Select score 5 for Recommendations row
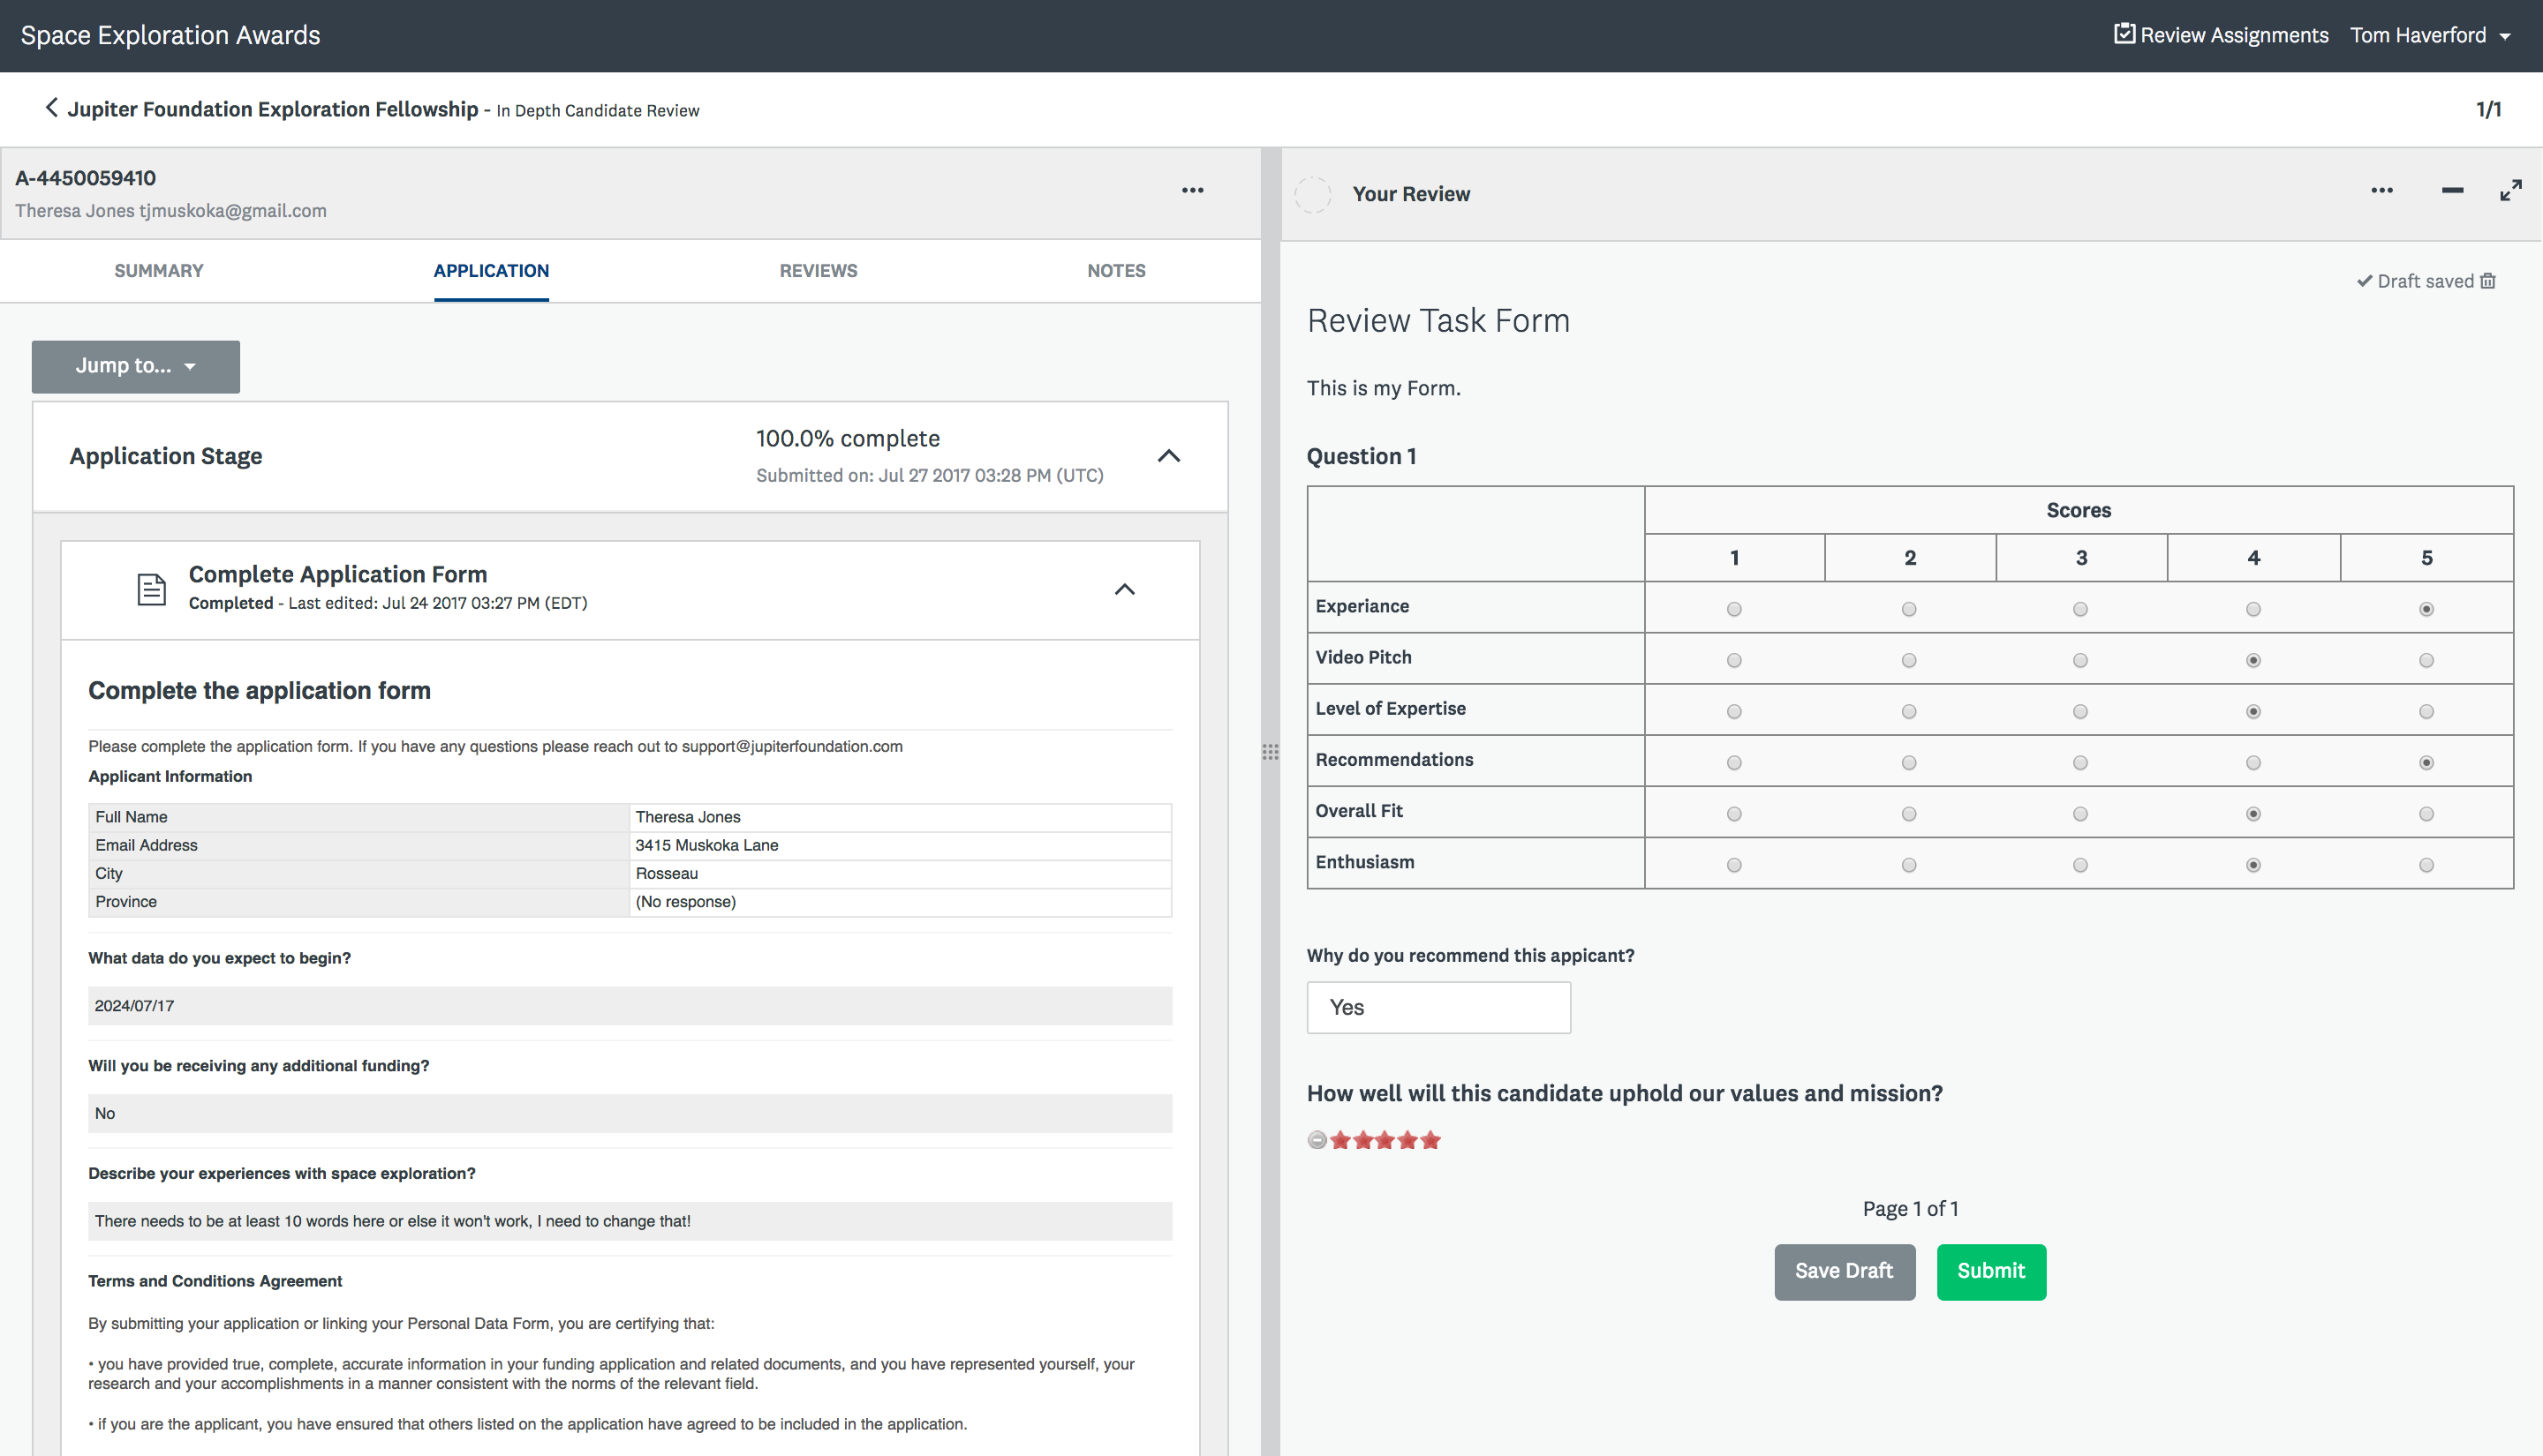 2424,762
